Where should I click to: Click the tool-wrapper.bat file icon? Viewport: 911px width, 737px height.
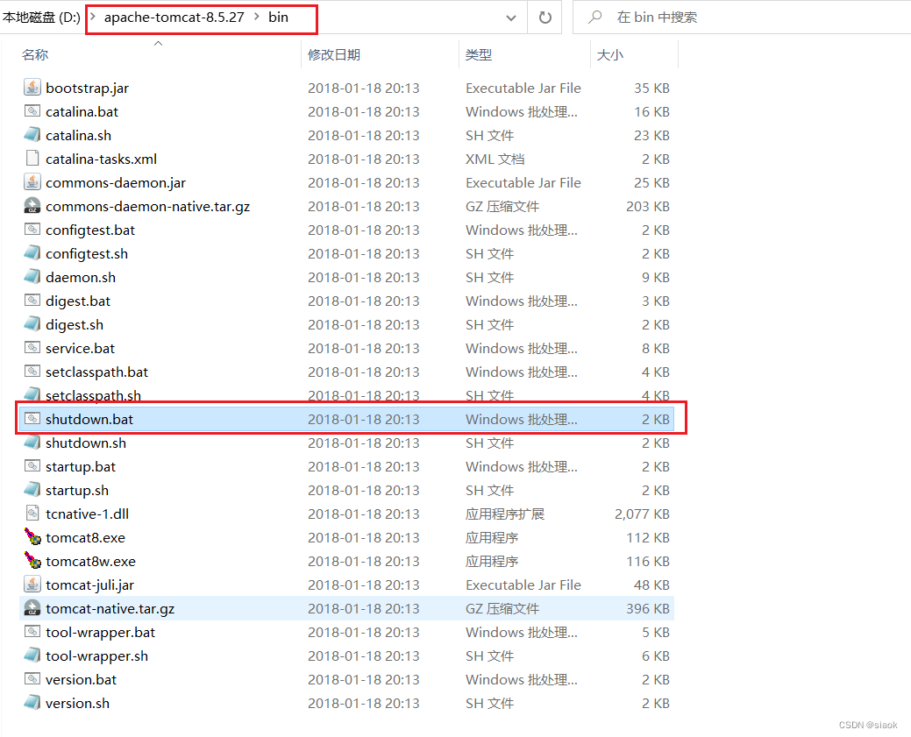pyautogui.click(x=32, y=632)
